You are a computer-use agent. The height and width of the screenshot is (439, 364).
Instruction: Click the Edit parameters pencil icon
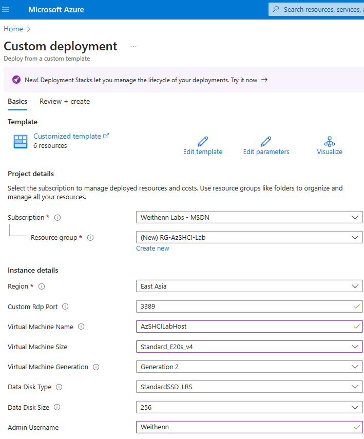coord(266,141)
